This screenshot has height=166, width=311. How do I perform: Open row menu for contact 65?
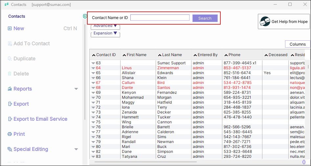click(93, 73)
